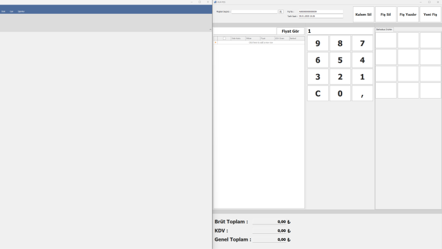Tap the 8 key on the numpad
442x249 pixels.
pos(340,44)
